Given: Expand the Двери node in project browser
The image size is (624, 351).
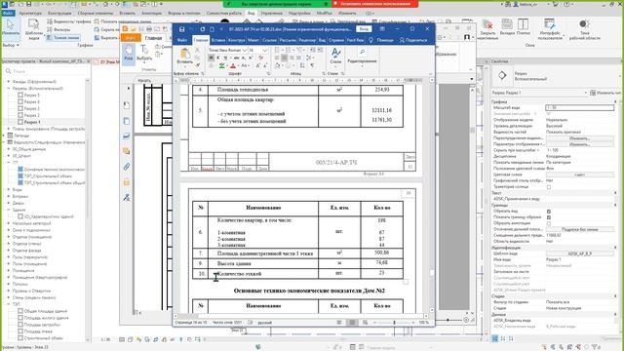Looking at the screenshot, I should point(9,203).
